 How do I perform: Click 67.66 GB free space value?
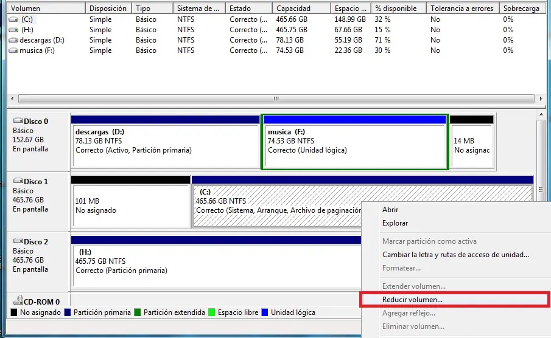pos(348,30)
